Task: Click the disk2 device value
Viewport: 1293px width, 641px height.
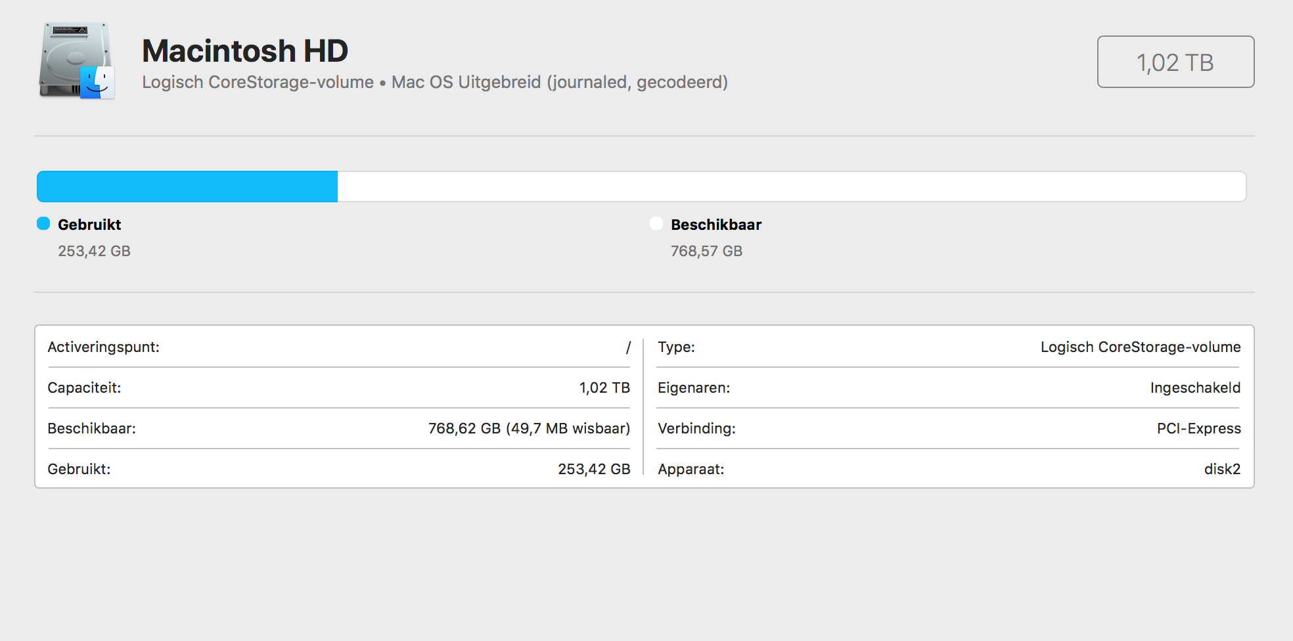Action: (1222, 469)
